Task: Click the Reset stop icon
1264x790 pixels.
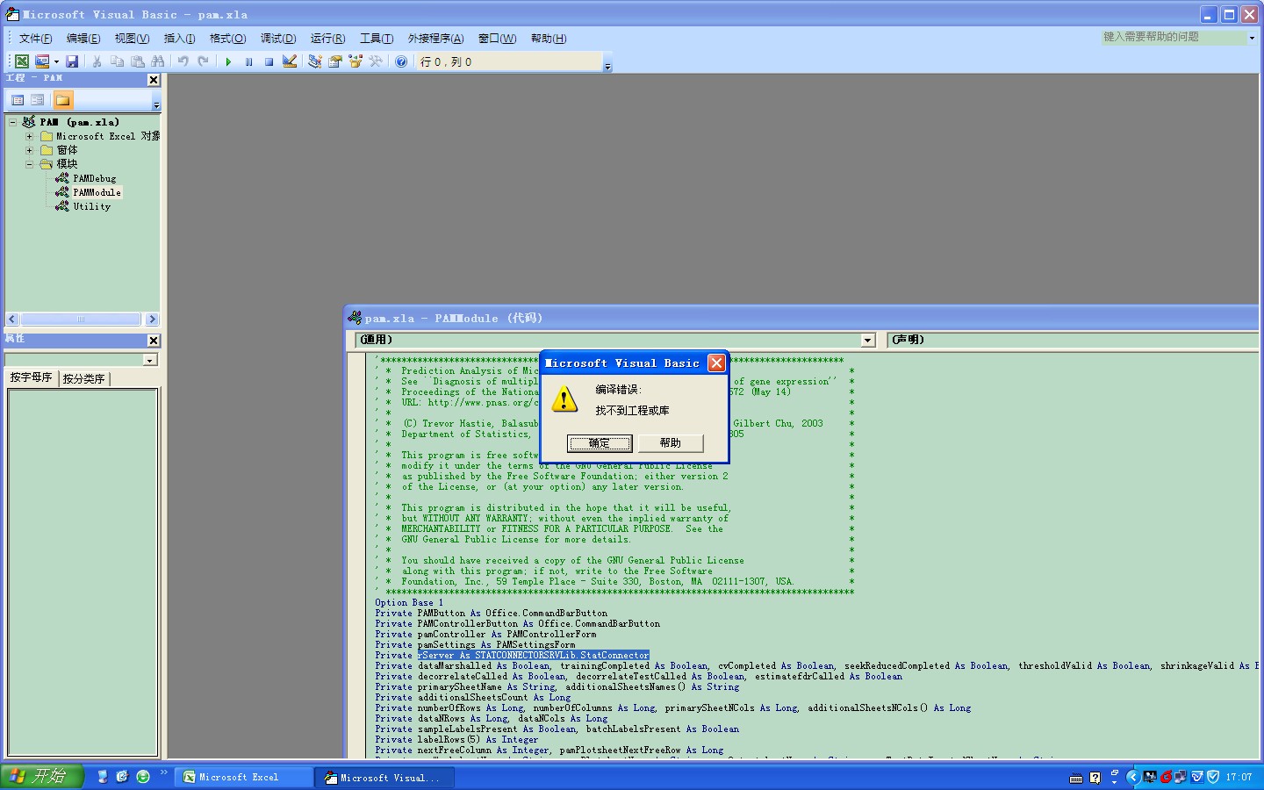Action: (x=269, y=61)
